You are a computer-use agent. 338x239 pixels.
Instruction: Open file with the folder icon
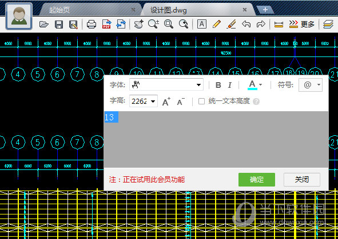coord(44,24)
